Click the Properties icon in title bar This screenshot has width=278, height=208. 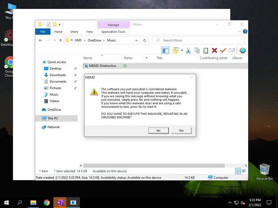(48, 24)
